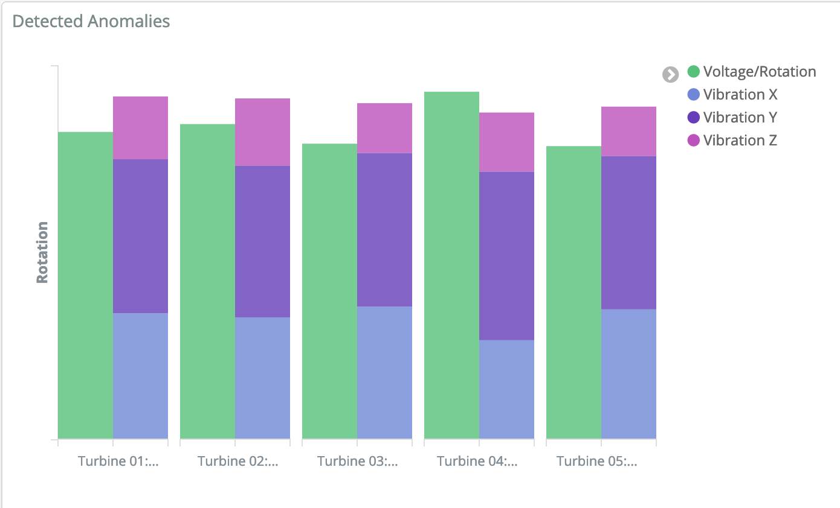Click Turbine 02 purple Vibration Y segment
This screenshot has width=840, height=508.
tap(262, 241)
